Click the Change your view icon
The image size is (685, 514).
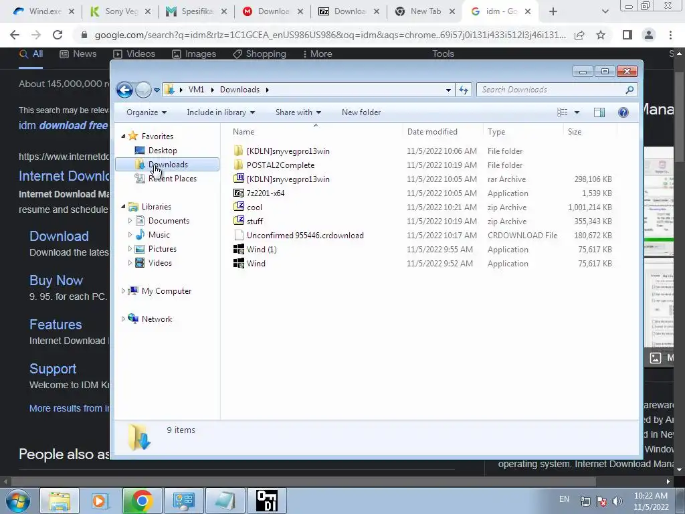[562, 112]
